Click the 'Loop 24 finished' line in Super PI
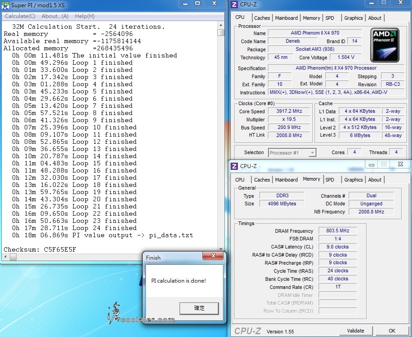The image size is (412, 337). pyautogui.click(x=75, y=228)
